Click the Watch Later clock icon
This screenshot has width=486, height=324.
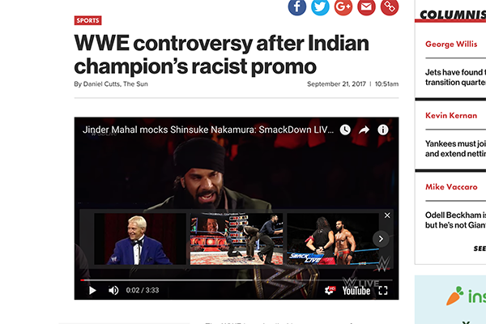345,130
